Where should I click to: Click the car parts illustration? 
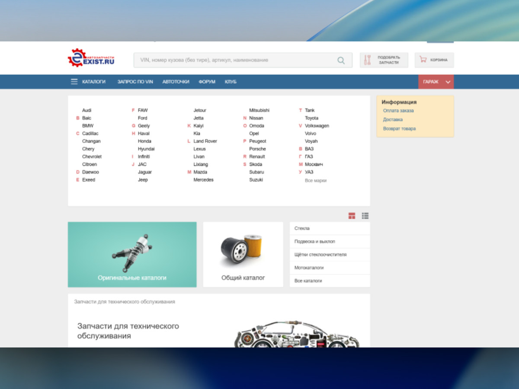tap(297, 334)
